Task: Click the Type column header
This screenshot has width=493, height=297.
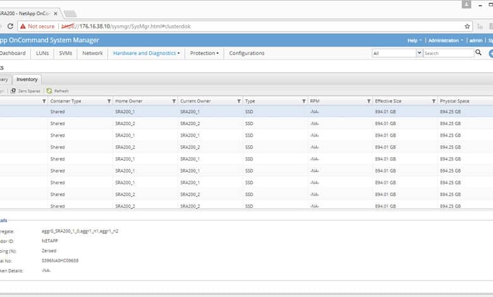Action: point(250,101)
